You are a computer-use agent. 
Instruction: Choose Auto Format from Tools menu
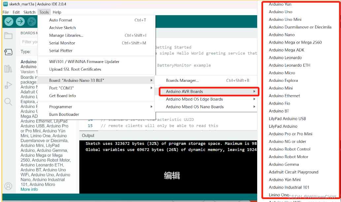coord(97,20)
